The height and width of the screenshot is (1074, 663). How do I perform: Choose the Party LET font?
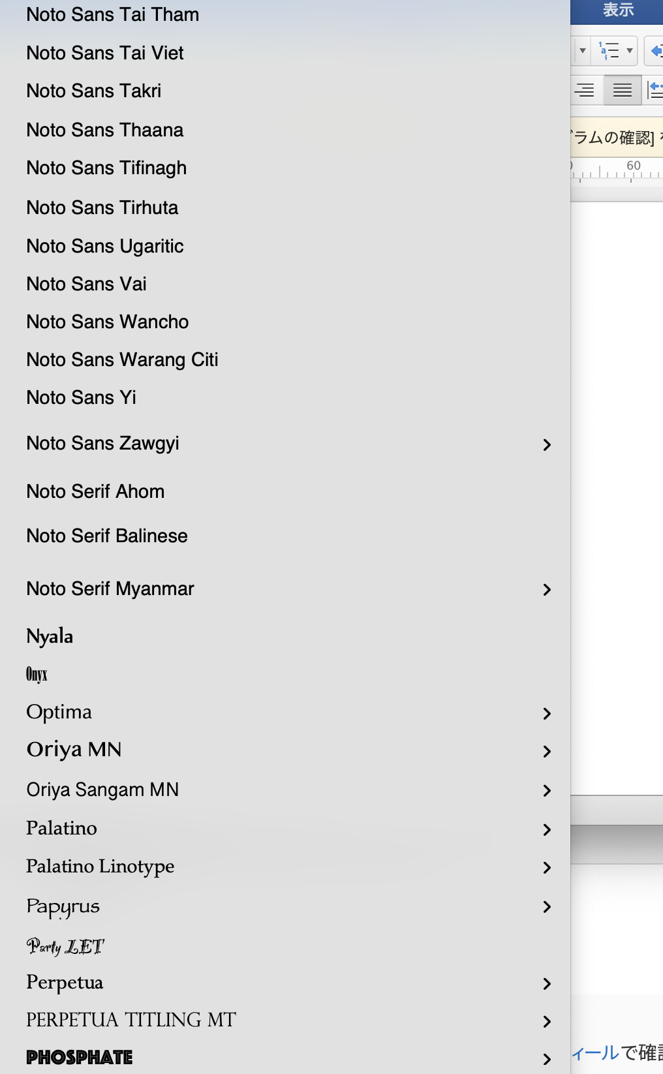(x=65, y=946)
